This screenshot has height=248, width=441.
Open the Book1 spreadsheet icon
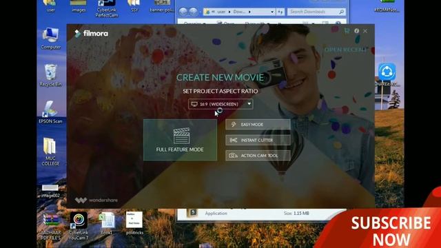tap(106, 224)
